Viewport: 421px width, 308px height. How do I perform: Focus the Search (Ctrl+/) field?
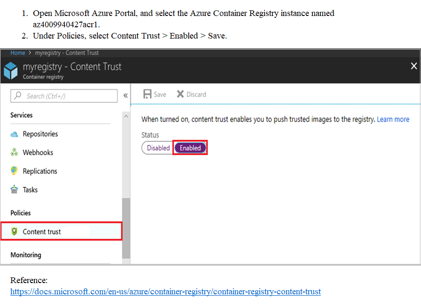(64, 96)
